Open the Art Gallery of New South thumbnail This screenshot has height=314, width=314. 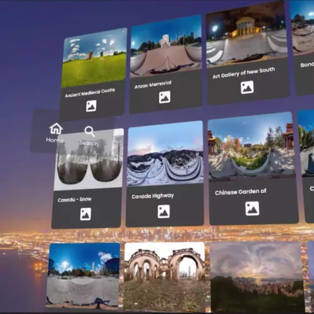tap(247, 34)
